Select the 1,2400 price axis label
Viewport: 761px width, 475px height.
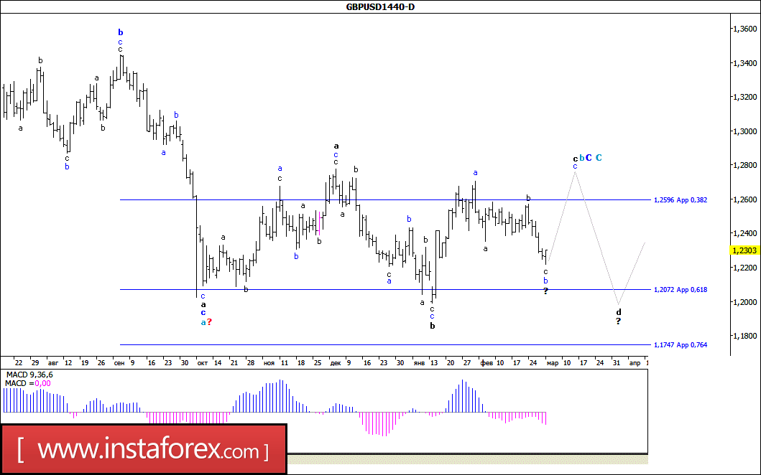(745, 234)
